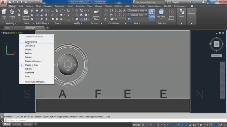The width and height of the screenshot is (227, 127).
Task: Click the Shades of Gray viewport label
Action: point(15,33)
